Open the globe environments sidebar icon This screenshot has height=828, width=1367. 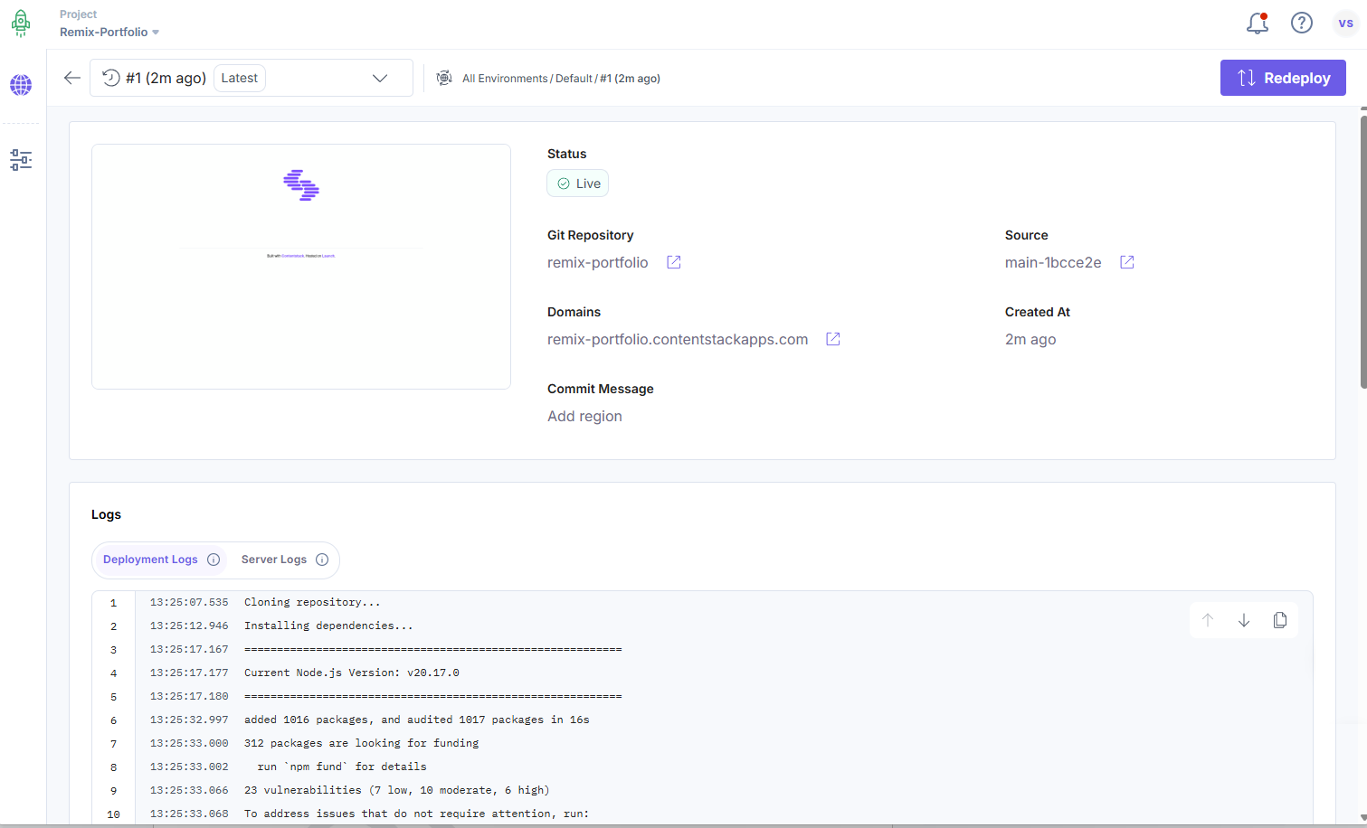[x=21, y=85]
